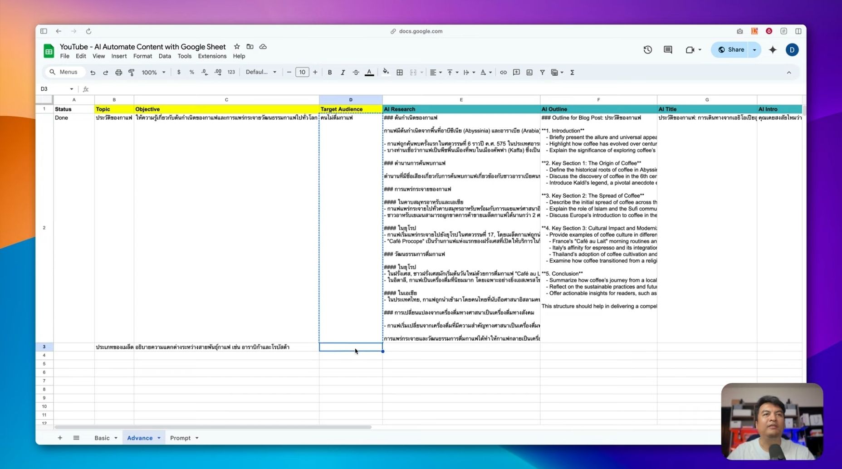Click the Print icon
The image size is (842, 469).
[x=118, y=73]
